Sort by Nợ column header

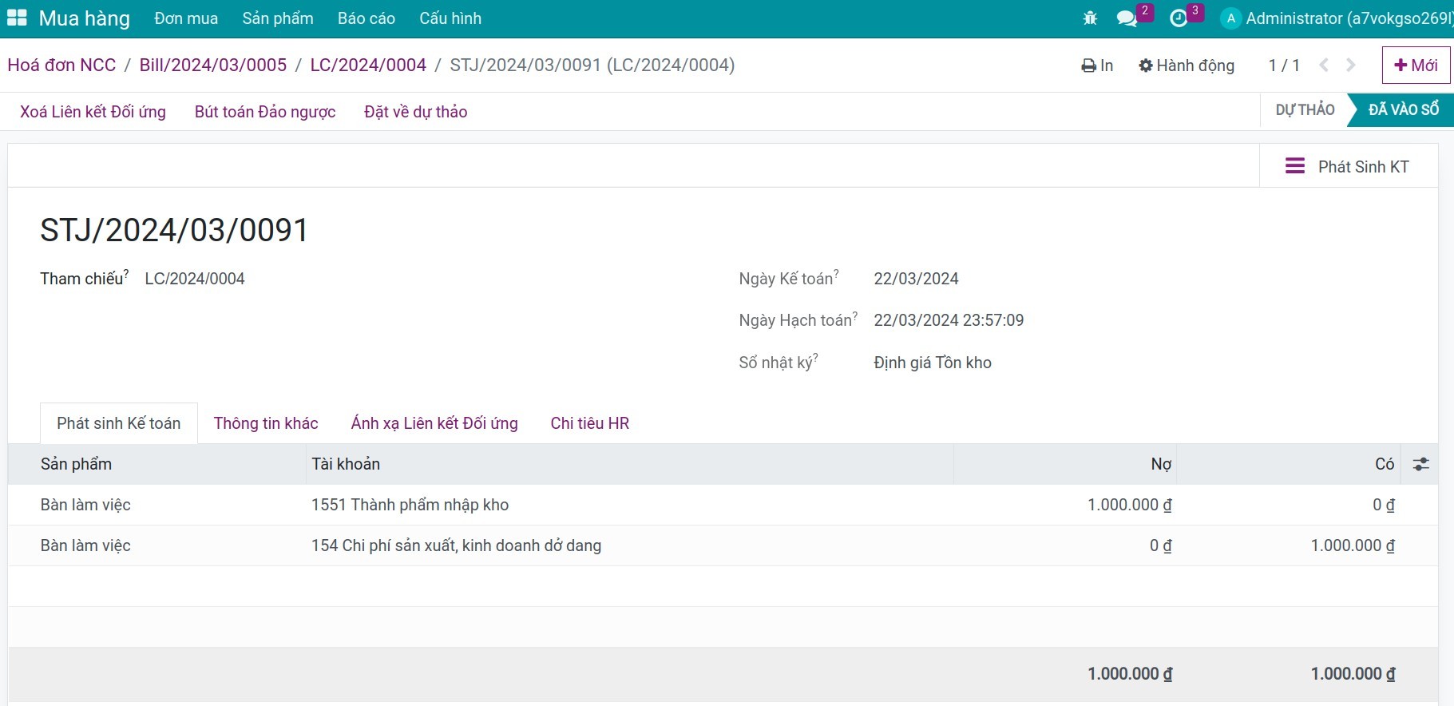1065,464
